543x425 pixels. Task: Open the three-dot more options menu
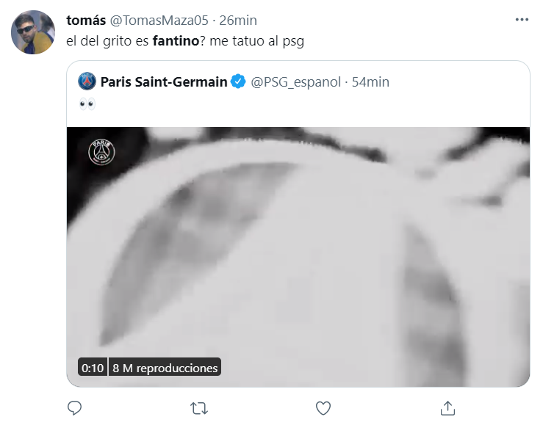521,20
